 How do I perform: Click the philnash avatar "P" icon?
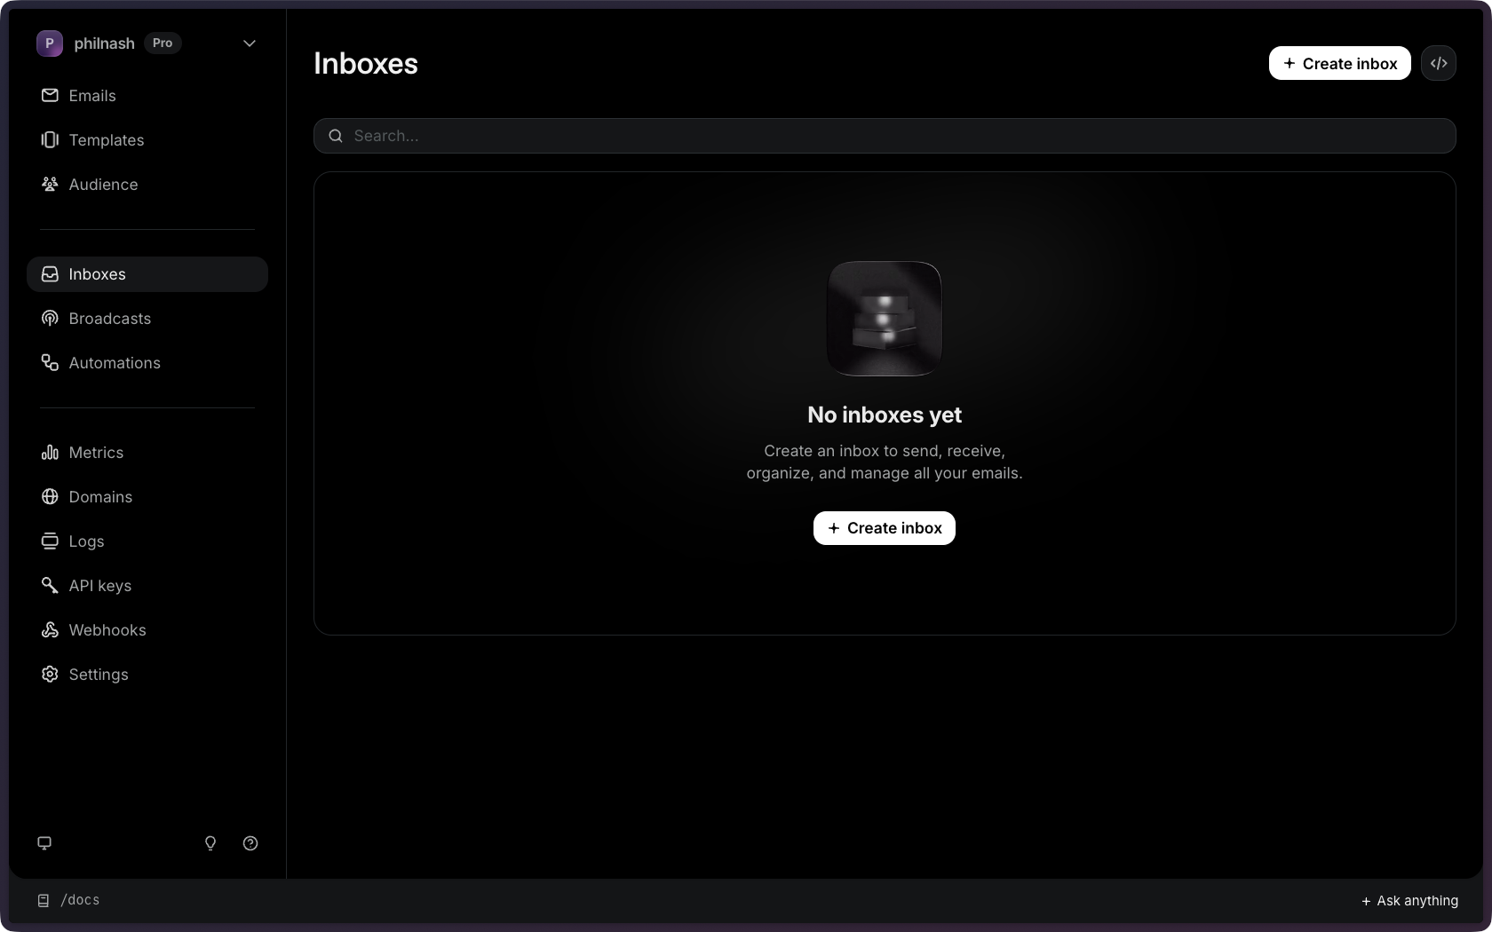point(50,43)
